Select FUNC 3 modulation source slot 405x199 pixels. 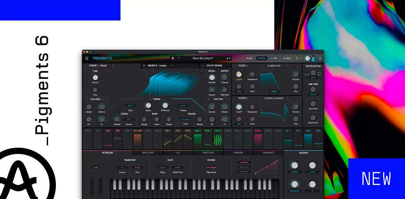(218, 139)
